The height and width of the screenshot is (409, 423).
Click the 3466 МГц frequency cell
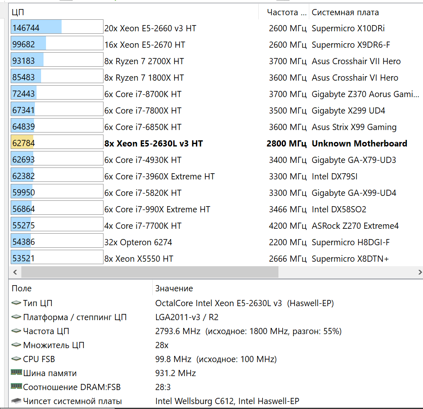click(287, 209)
